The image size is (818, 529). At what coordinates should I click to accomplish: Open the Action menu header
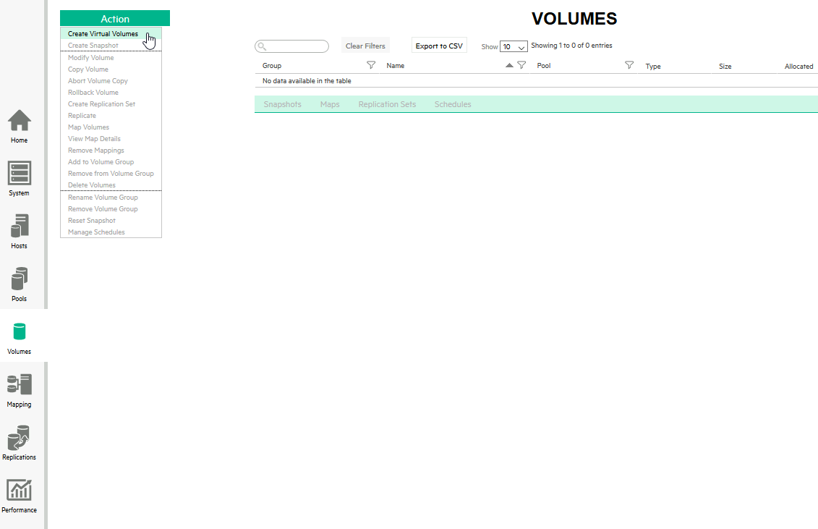point(115,18)
